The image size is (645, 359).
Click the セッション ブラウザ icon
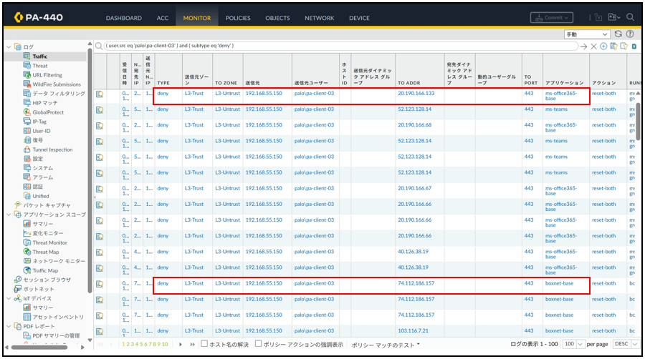[18, 280]
